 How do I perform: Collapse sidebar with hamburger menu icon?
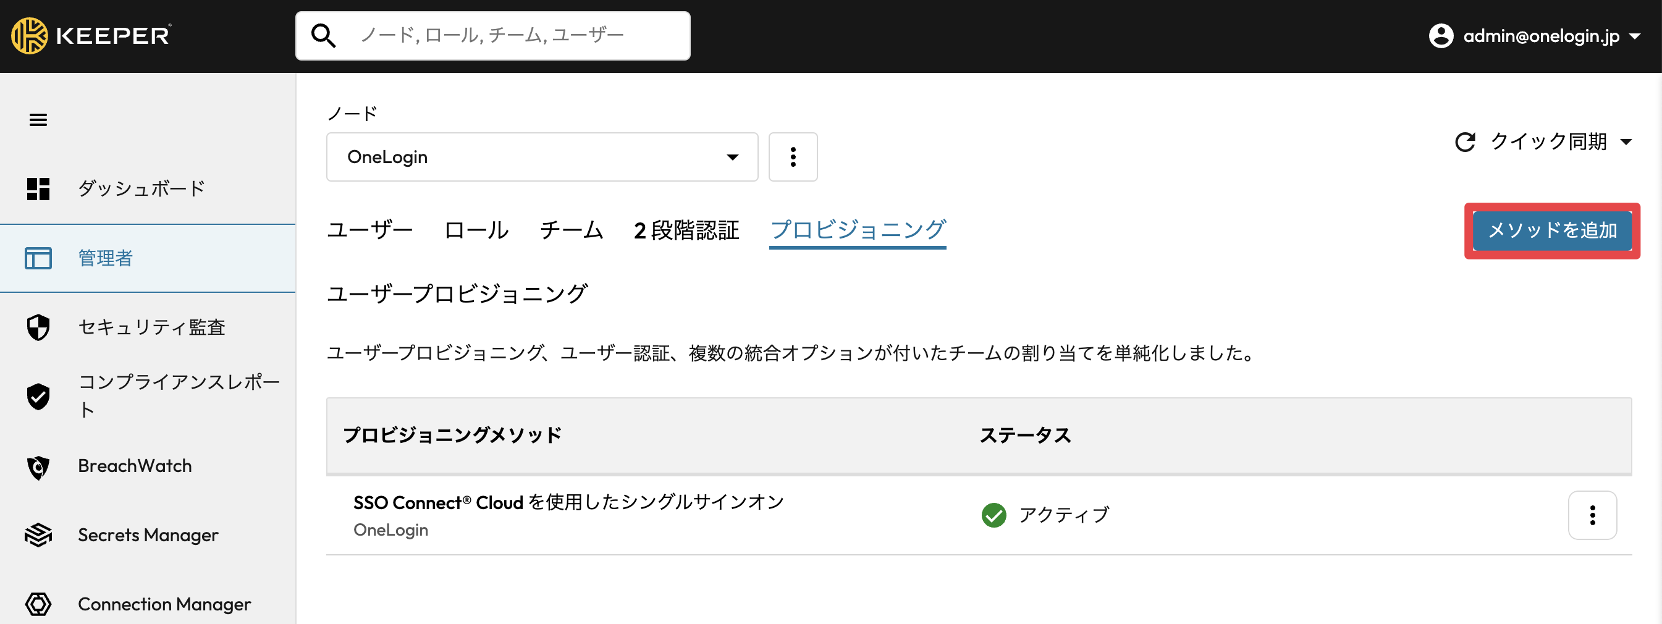pyautogui.click(x=38, y=120)
